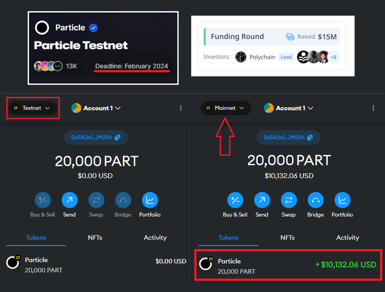The image size is (385, 292).
Task: Open the Mainnet network dropdown
Action: click(226, 108)
